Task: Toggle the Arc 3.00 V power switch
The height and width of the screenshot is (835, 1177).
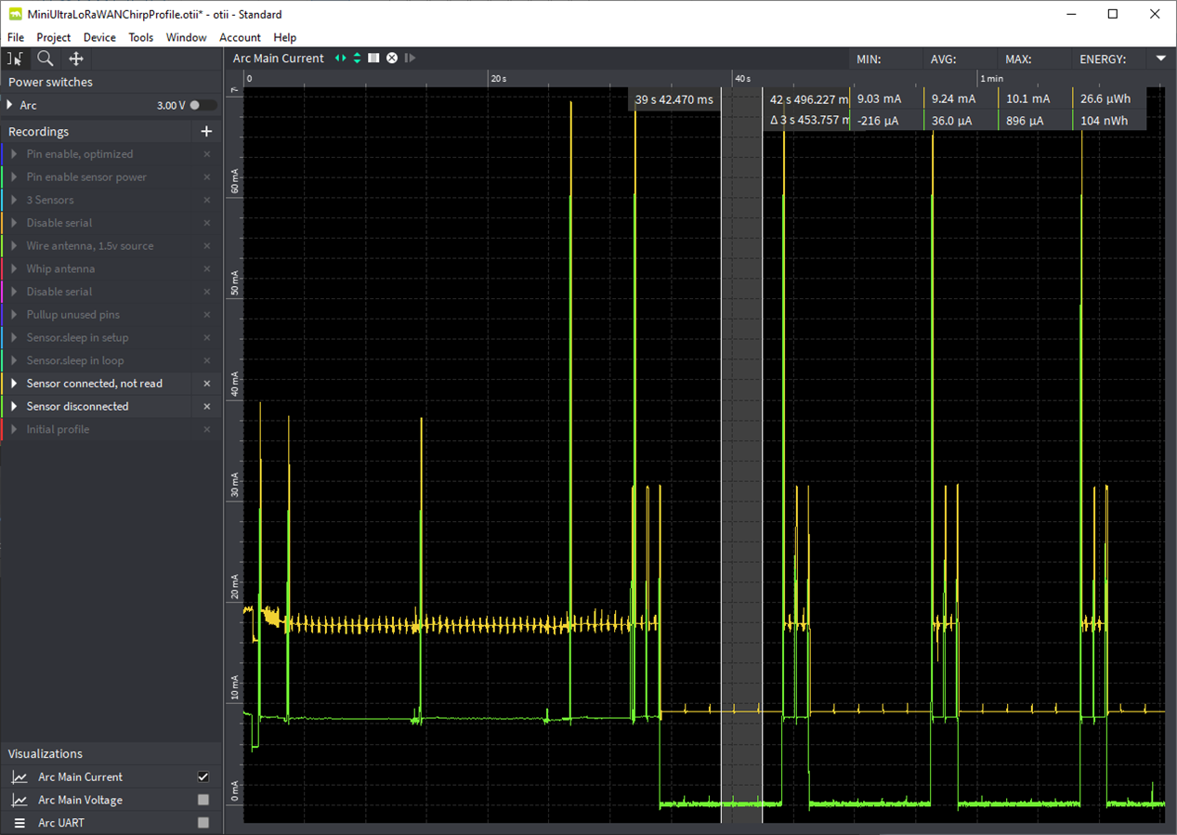Action: 203,106
